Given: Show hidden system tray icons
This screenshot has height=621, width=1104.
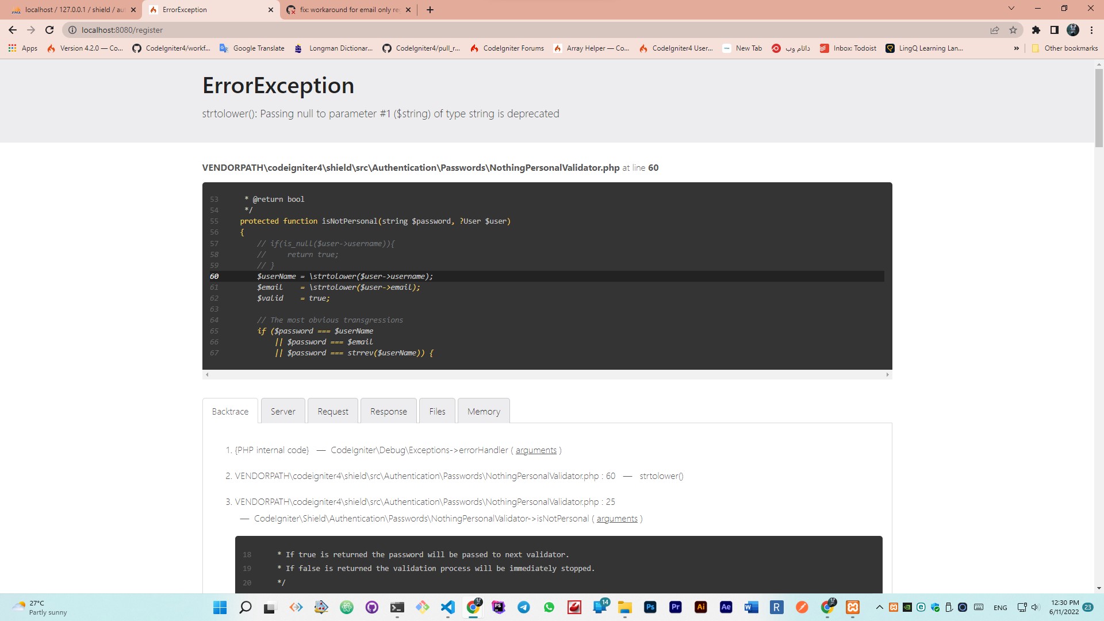Looking at the screenshot, I should 879,607.
